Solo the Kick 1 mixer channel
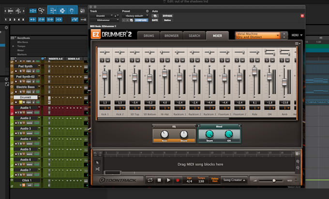 coord(103,59)
